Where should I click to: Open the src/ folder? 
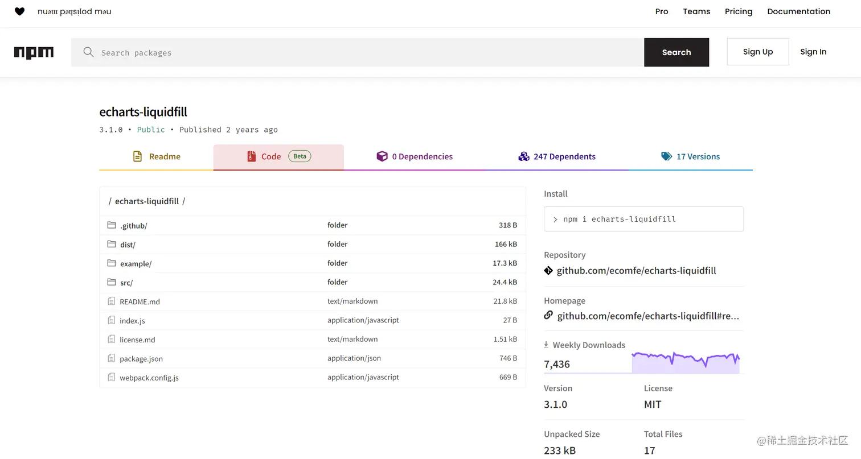coord(126,283)
